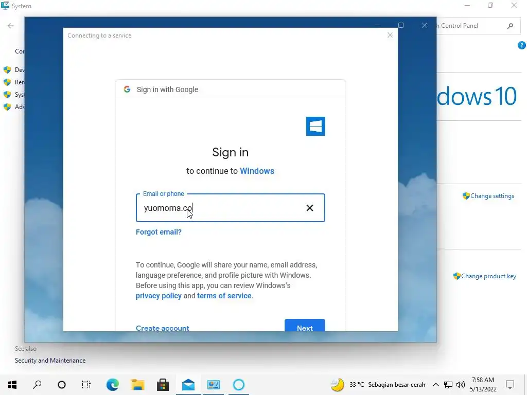The width and height of the screenshot is (527, 395).
Task: Open the privacy policy link
Action: [159, 296]
